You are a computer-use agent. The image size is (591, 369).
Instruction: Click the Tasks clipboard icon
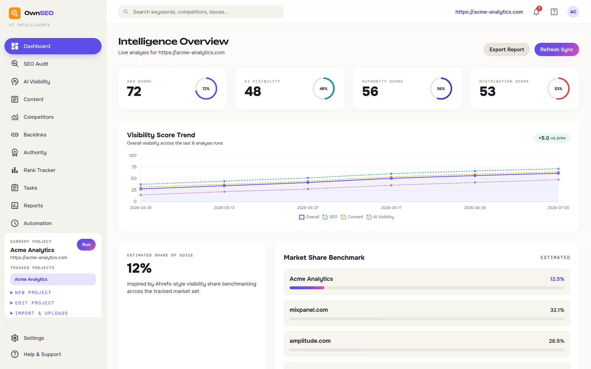click(15, 188)
